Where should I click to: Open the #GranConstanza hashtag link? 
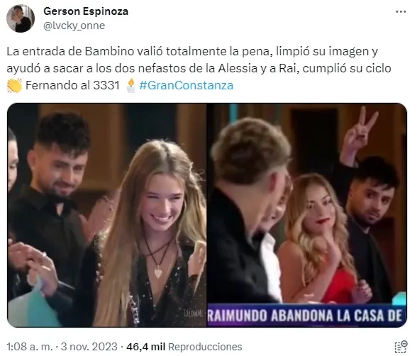(x=186, y=85)
